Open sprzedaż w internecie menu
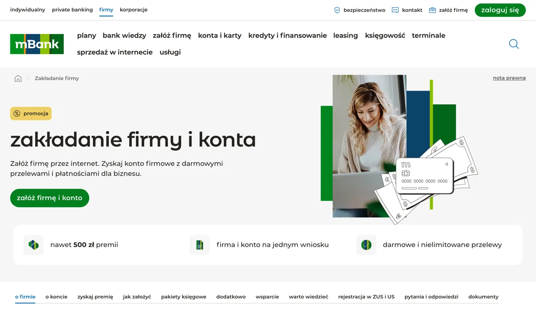 coord(115,52)
